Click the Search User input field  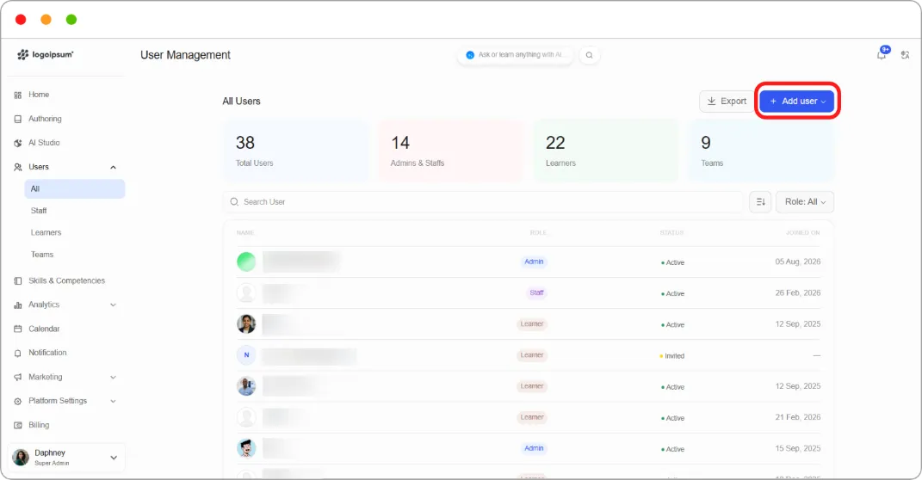483,201
